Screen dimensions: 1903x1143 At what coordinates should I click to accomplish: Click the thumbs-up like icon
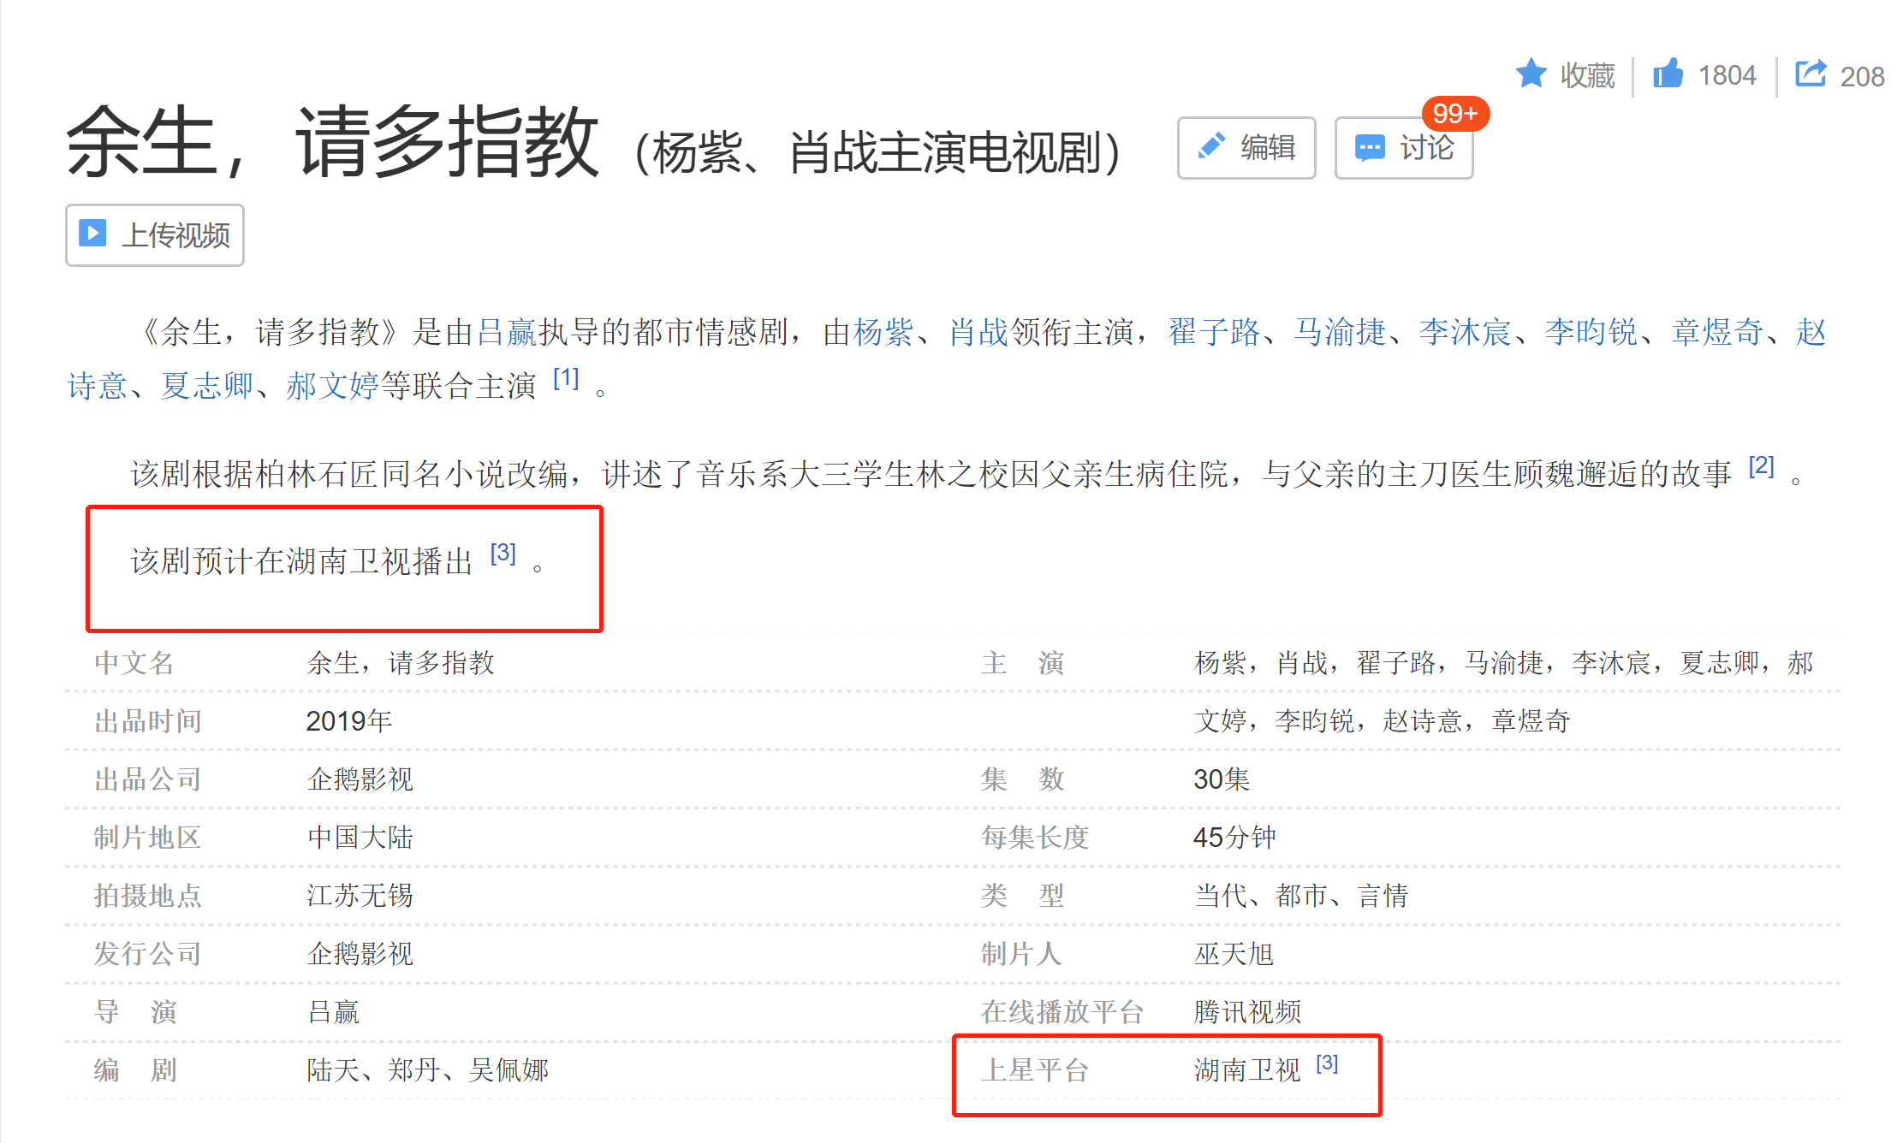click(x=1668, y=74)
